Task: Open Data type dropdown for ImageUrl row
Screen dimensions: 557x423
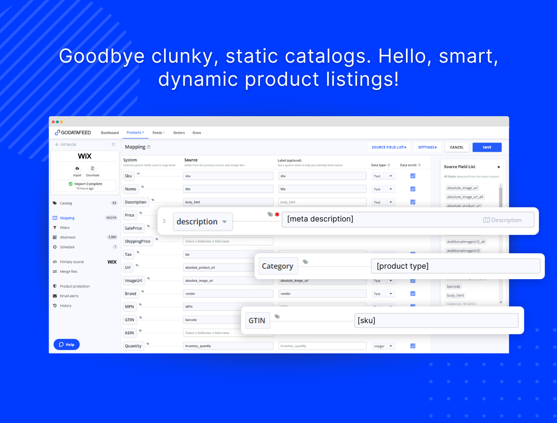Action: tap(383, 281)
